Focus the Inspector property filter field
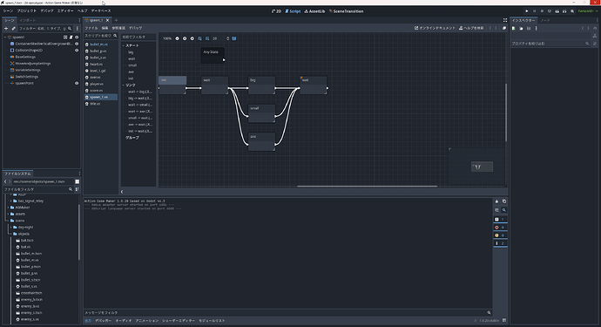601x327 pixels. coord(550,44)
